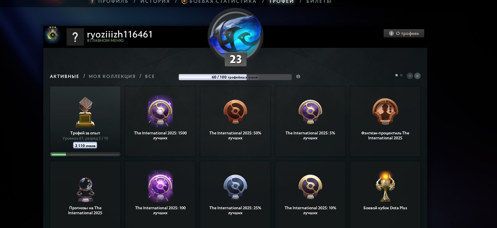Select the second page indicator dot

(x=401, y=75)
